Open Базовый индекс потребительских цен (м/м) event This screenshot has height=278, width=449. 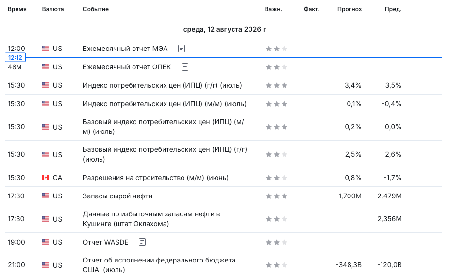pos(164,127)
